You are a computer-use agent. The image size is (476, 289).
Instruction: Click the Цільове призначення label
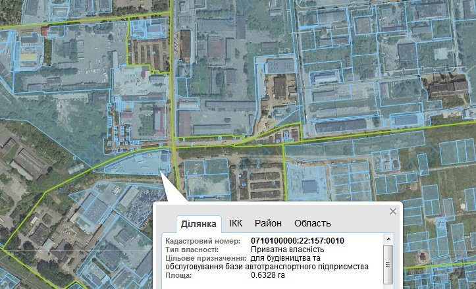click(206, 258)
